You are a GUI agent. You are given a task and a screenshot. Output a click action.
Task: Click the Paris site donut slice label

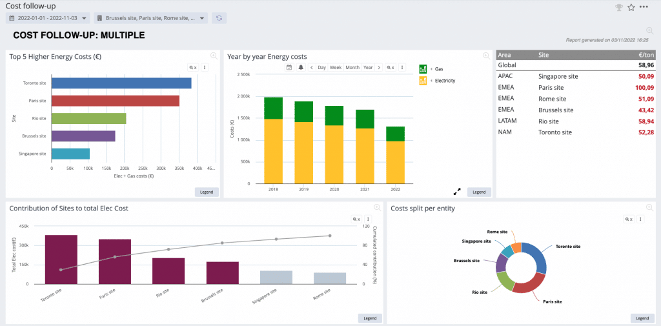552,302
